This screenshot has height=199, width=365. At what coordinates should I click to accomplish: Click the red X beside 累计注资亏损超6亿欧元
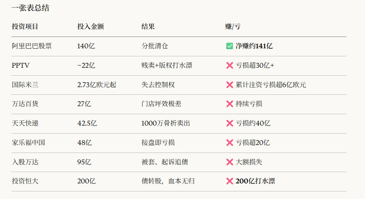click(230, 85)
